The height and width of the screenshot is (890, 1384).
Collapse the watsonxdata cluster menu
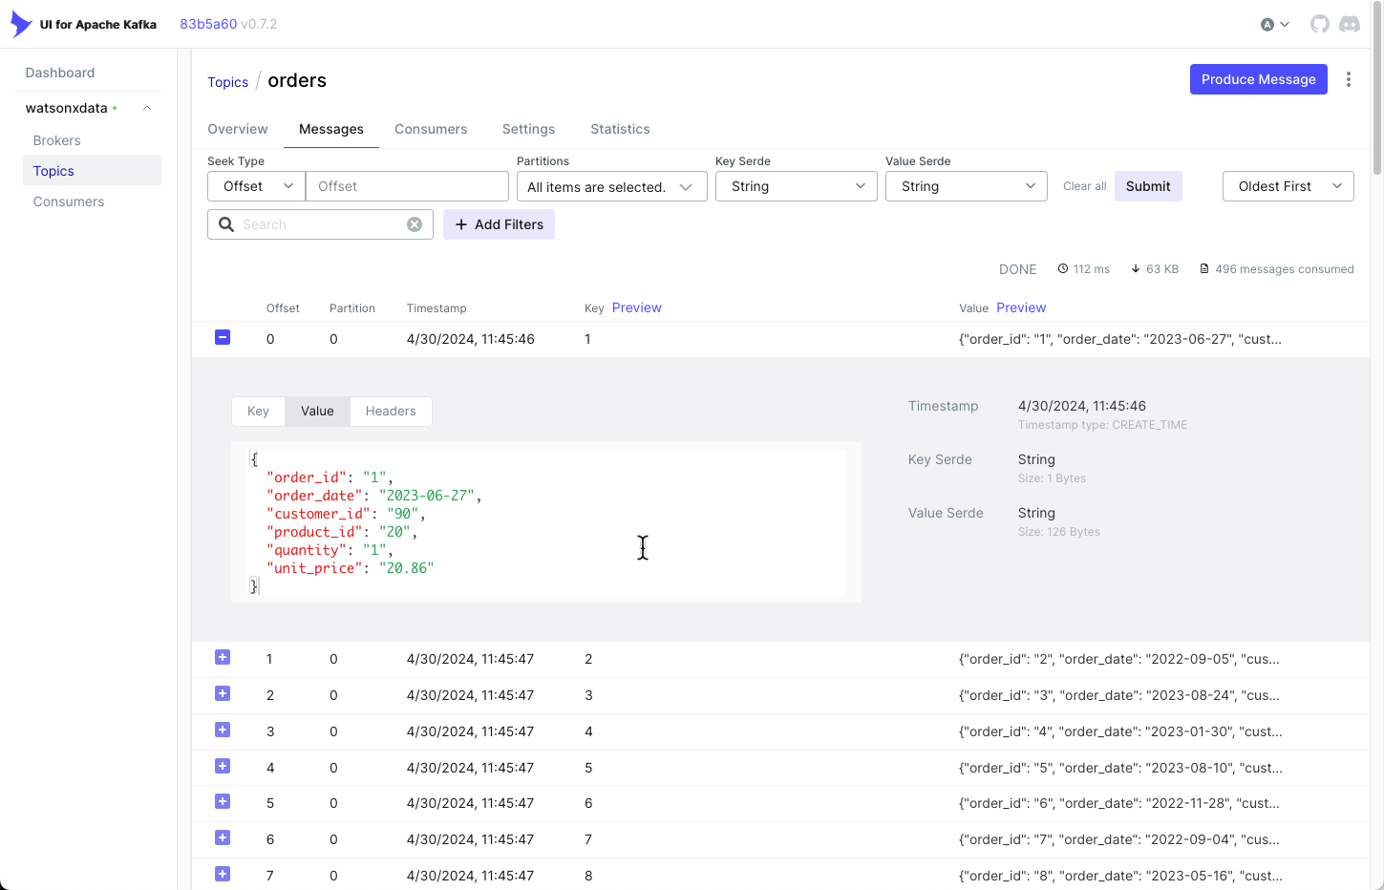coord(147,108)
